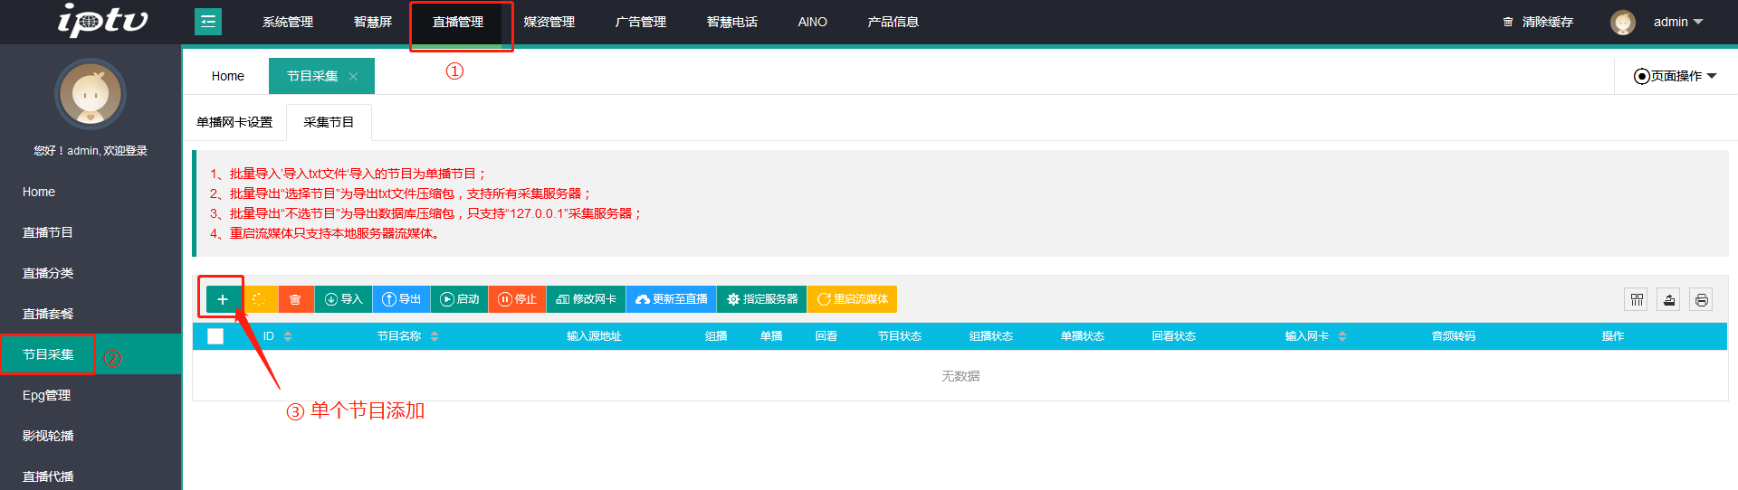Switch to 单播网卡设置 tab
This screenshot has width=1738, height=490.
234,122
